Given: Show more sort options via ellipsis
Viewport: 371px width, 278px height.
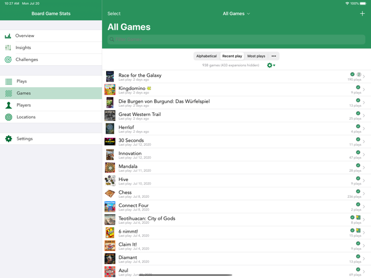Looking at the screenshot, I should [x=273, y=56].
